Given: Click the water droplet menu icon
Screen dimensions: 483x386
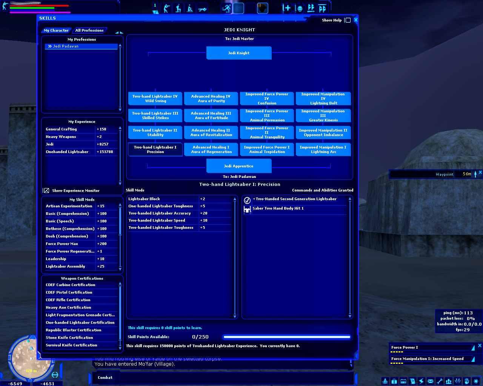Looking at the screenshot, I should [385, 381].
